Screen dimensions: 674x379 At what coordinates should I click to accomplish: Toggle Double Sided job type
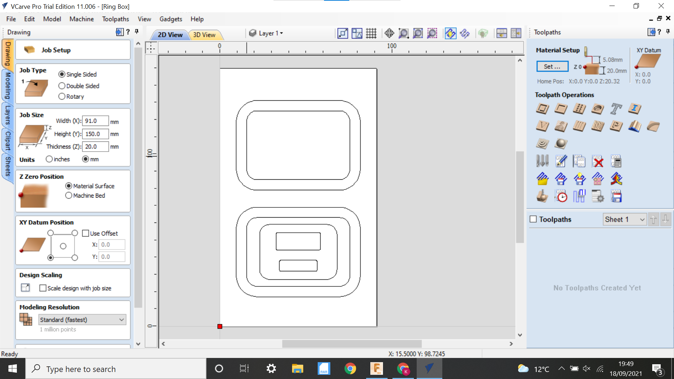tap(61, 85)
